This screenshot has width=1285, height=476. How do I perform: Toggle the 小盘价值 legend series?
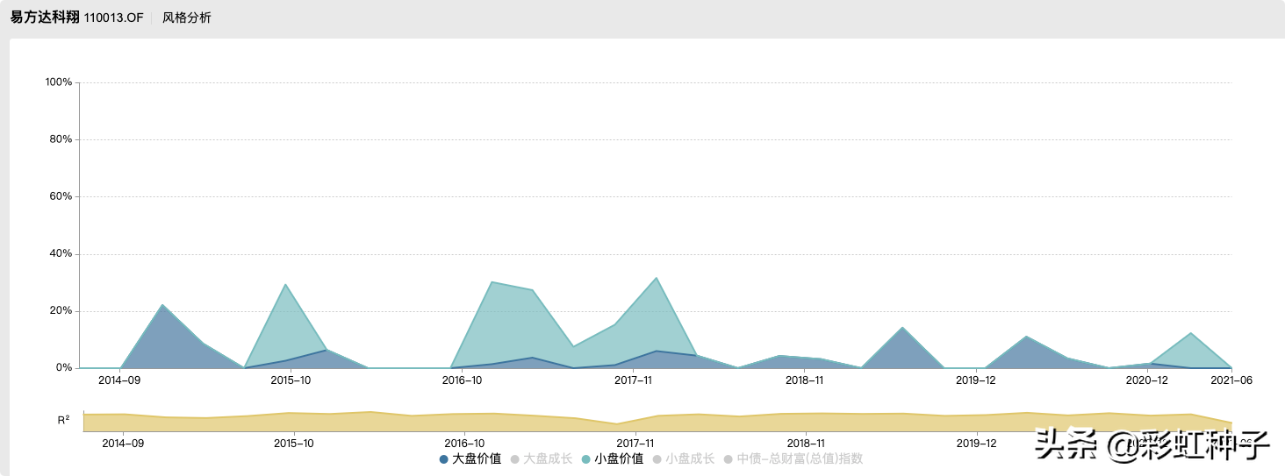pyautogui.click(x=613, y=458)
